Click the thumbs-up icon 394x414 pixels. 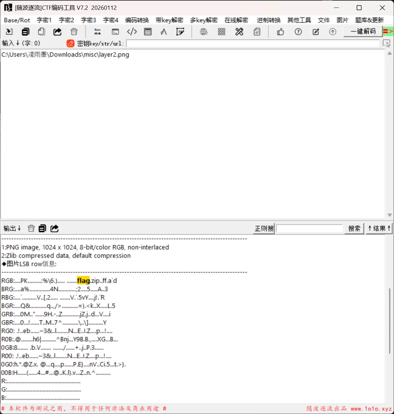click(281, 31)
